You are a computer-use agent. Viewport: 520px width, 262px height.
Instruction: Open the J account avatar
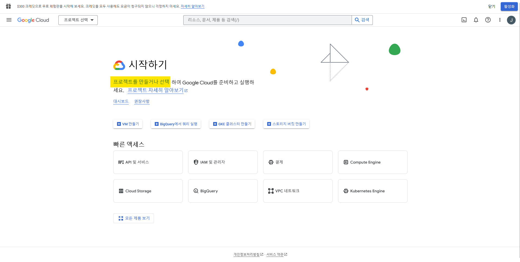click(x=511, y=20)
